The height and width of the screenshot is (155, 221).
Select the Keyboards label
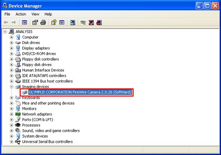(31, 98)
